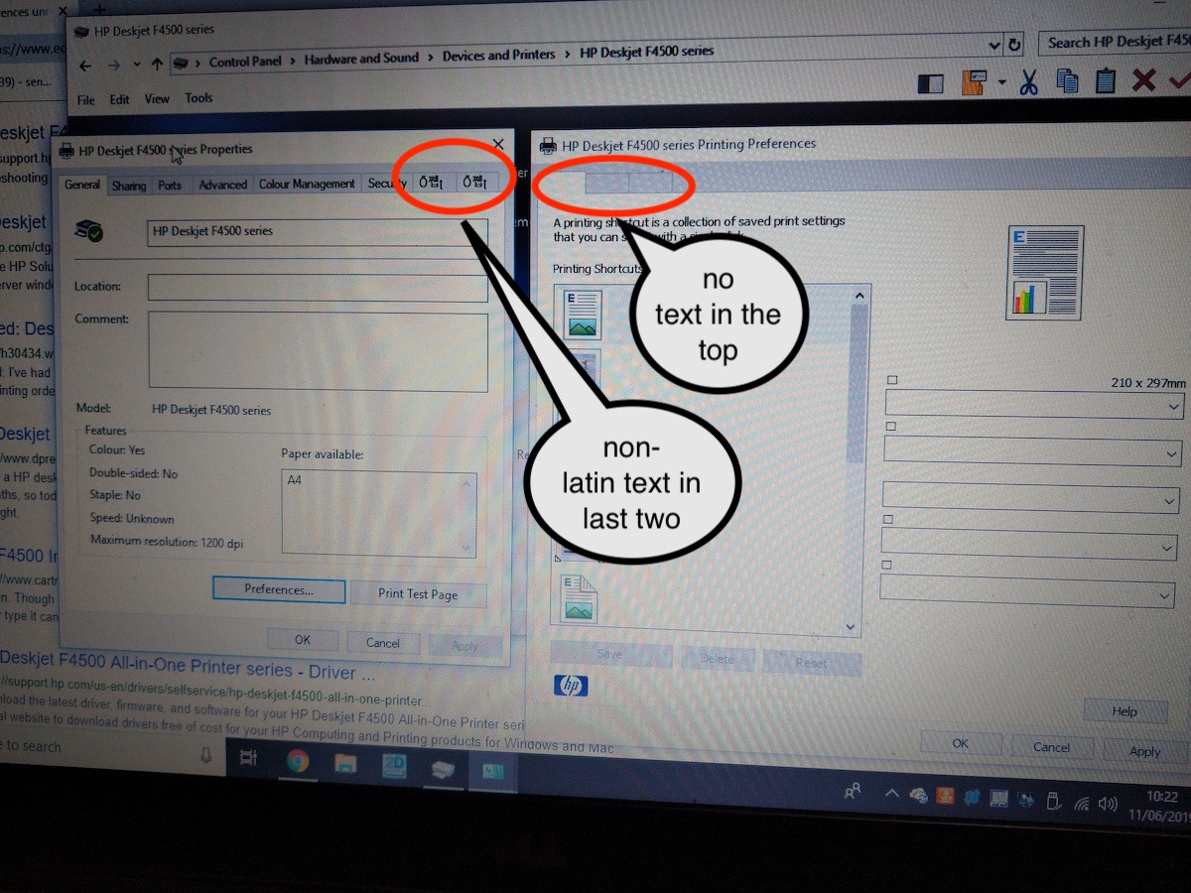Click the Copy icon in Explorer toolbar
The width and height of the screenshot is (1191, 893).
1067,81
